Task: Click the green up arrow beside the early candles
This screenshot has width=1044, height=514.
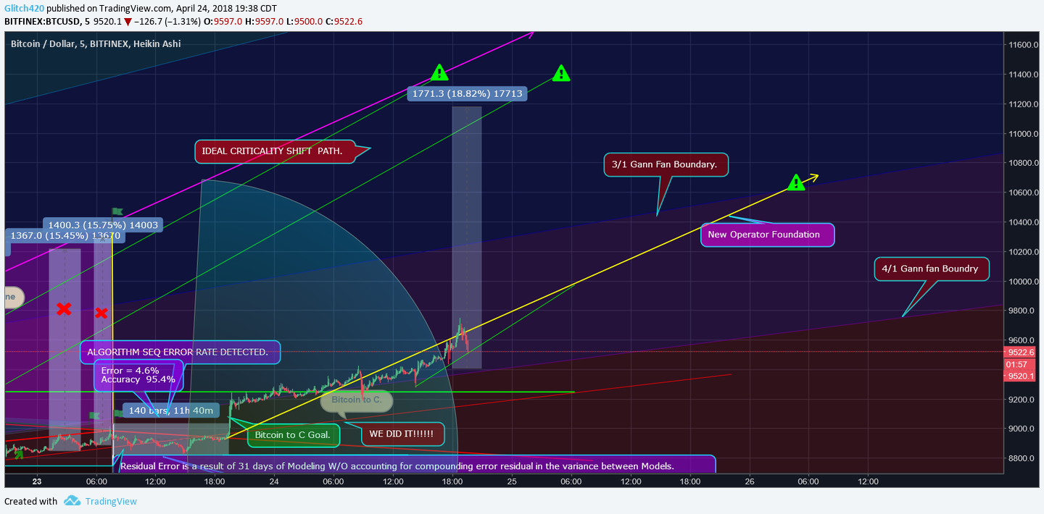Action: tap(18, 455)
